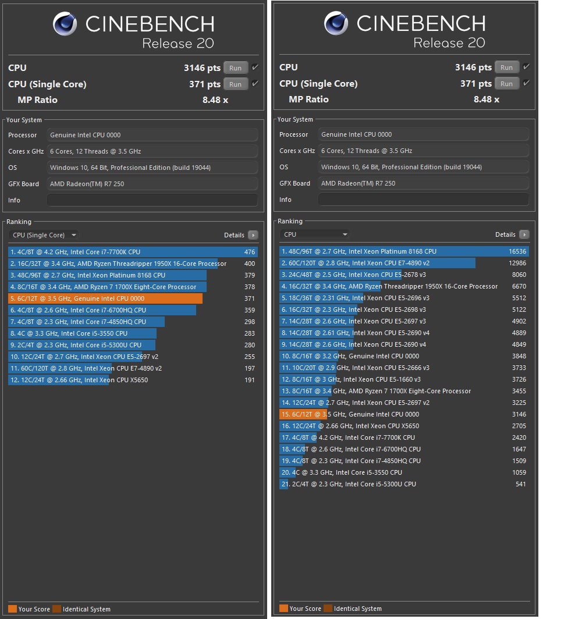
Task: Click the Info field in right window
Action: [x=424, y=200]
